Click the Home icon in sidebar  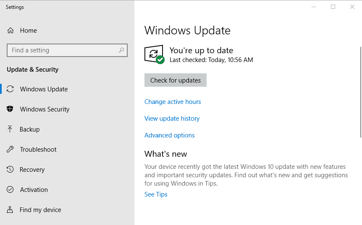(10, 31)
